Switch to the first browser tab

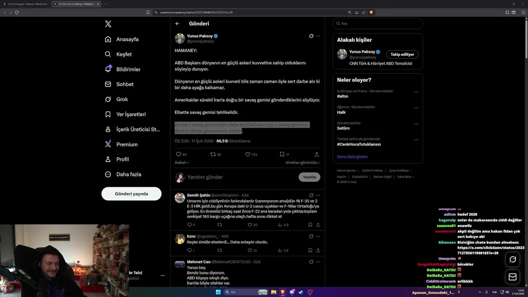click(x=26, y=4)
